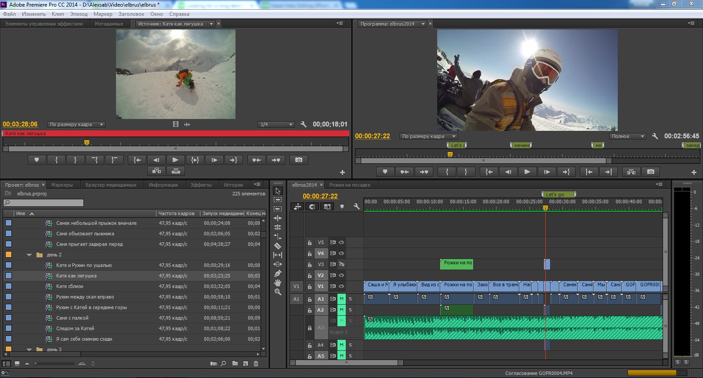Open the Клип menu

[58, 14]
